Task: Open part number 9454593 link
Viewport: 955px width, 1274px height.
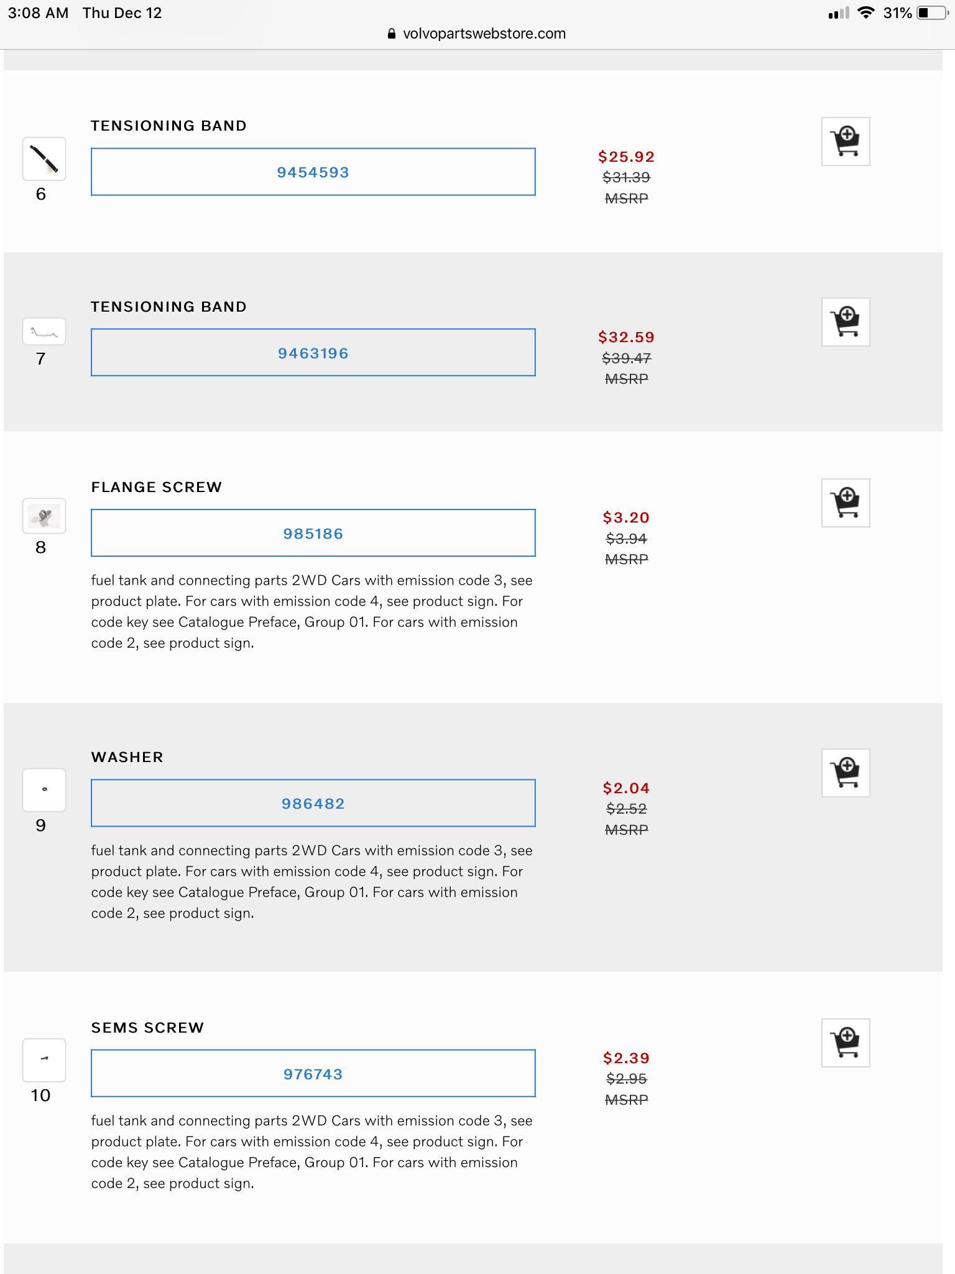Action: pyautogui.click(x=313, y=172)
